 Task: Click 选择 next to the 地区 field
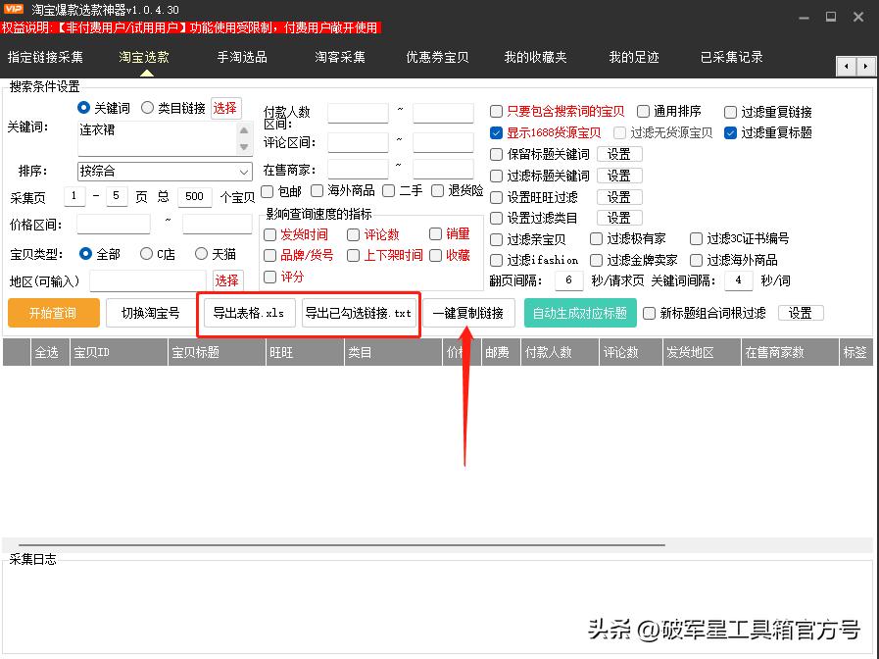tap(226, 280)
